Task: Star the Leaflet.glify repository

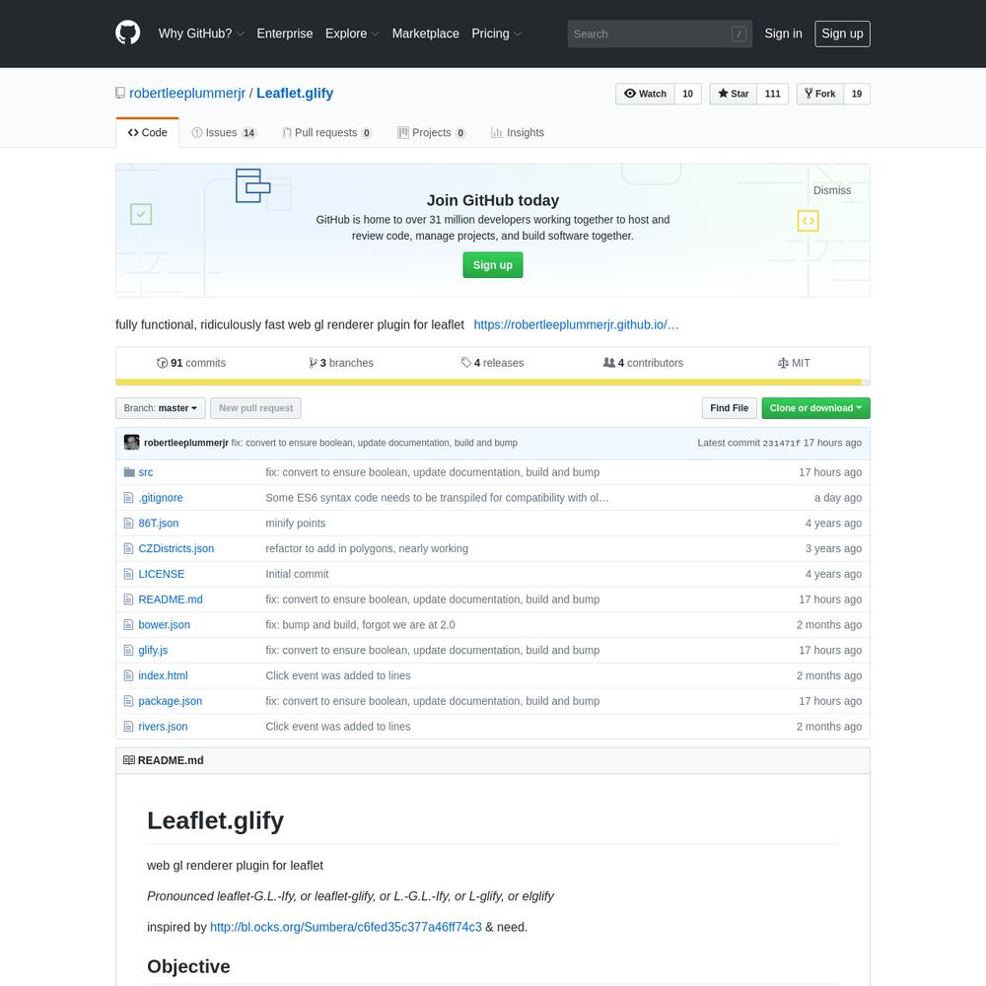Action: pos(733,94)
